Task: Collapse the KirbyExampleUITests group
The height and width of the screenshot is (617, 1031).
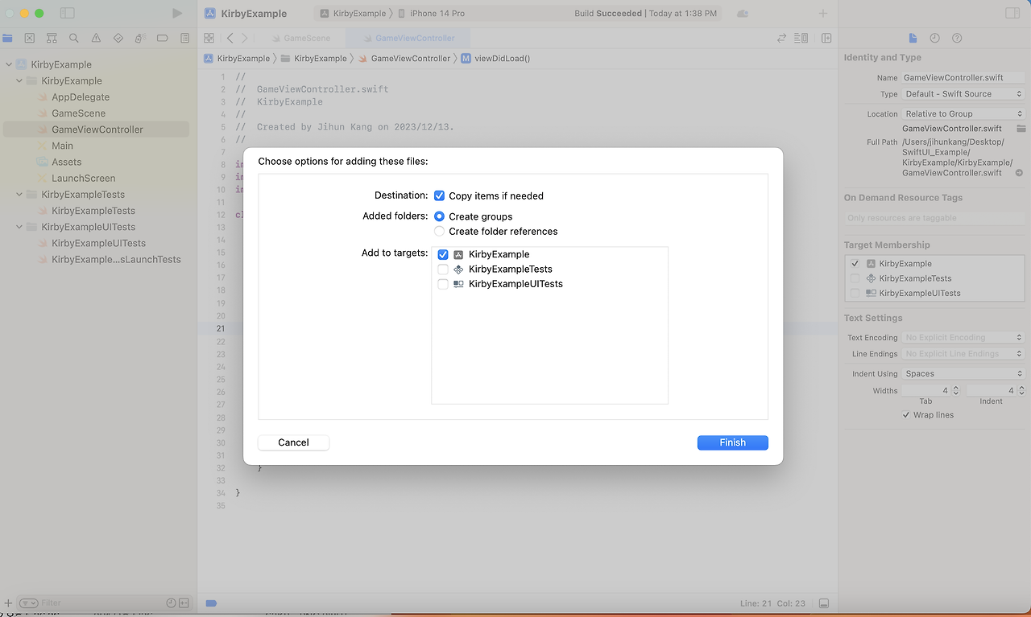Action: tap(19, 227)
